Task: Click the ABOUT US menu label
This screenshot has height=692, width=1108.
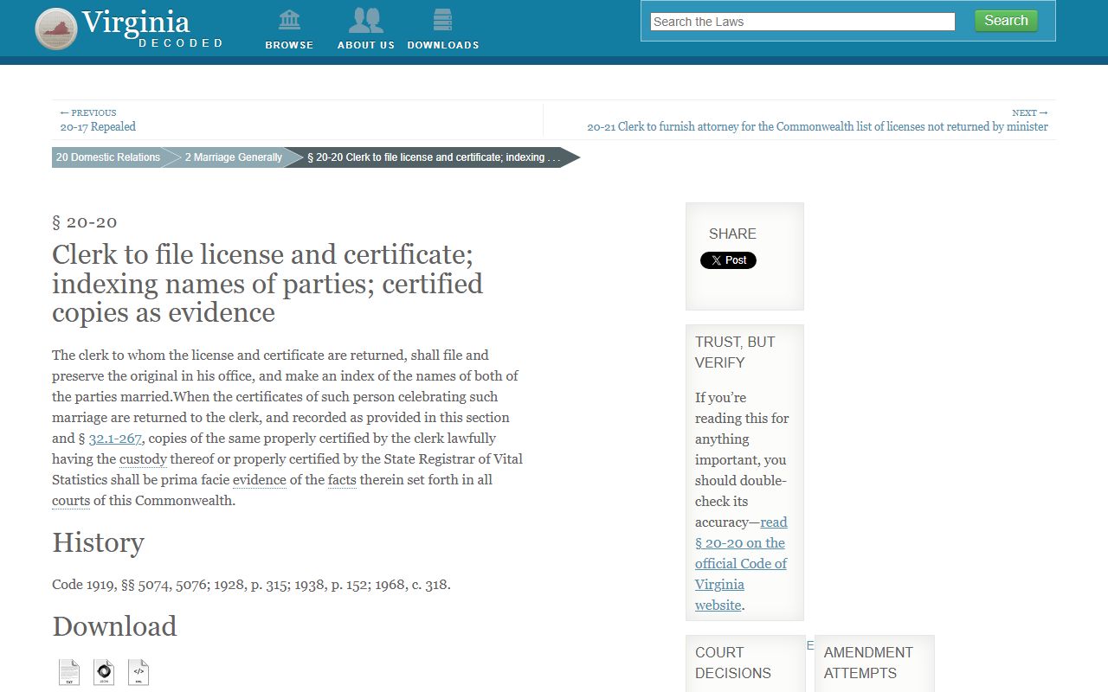Action: 366,45
